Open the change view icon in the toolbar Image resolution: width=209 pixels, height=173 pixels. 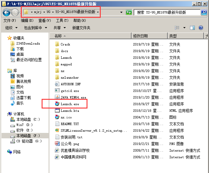click(177, 28)
